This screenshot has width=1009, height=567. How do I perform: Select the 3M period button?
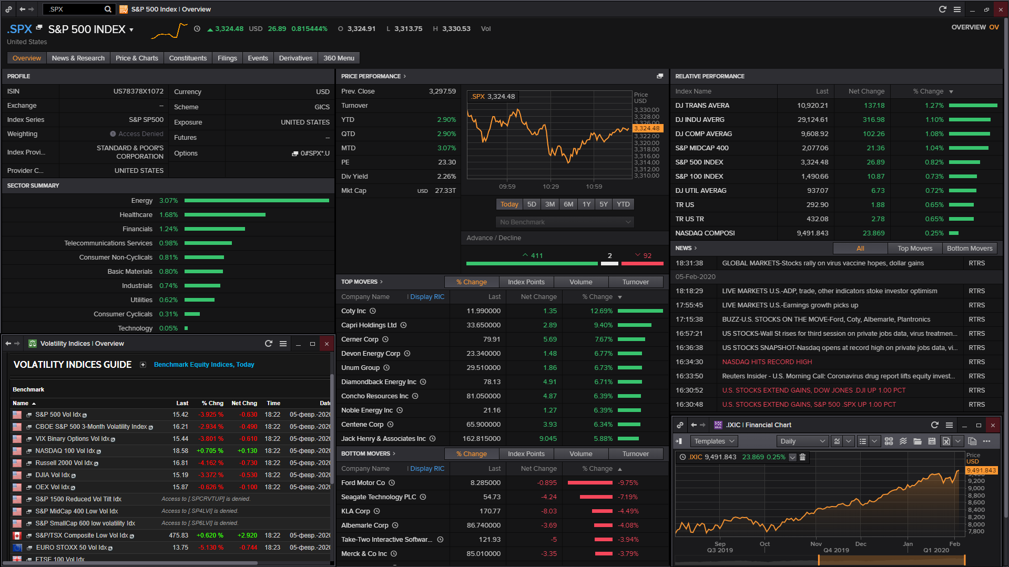(x=550, y=204)
